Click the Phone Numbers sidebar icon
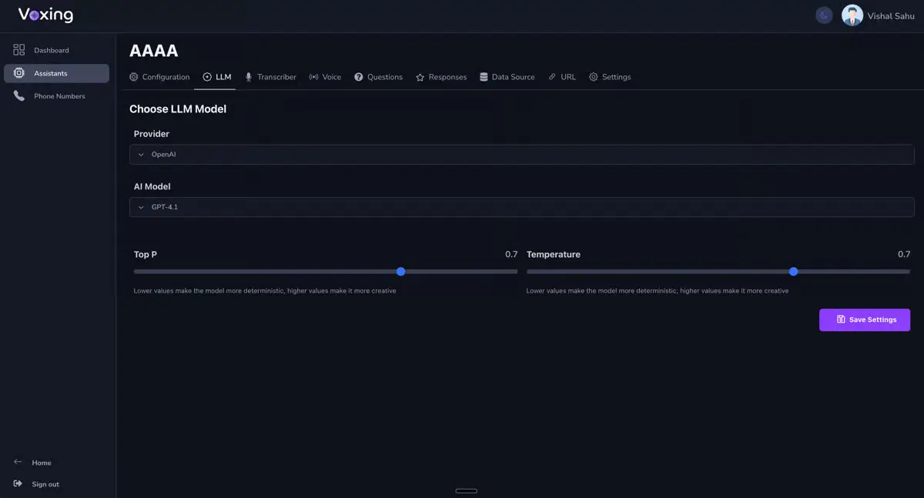Image resolution: width=924 pixels, height=498 pixels. tap(18, 95)
